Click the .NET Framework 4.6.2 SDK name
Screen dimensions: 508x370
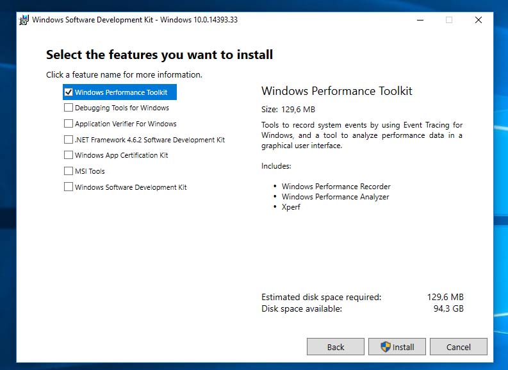coord(149,140)
